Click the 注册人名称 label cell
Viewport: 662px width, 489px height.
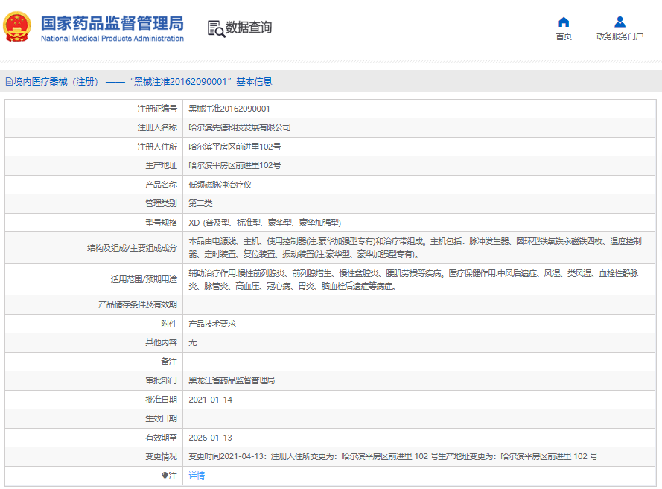[x=94, y=127]
